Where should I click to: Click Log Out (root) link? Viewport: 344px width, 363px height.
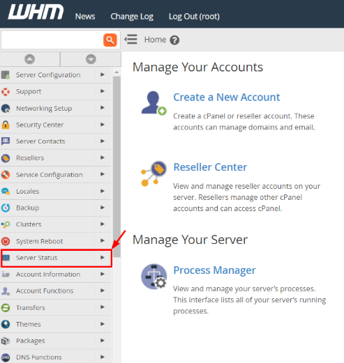[194, 17]
